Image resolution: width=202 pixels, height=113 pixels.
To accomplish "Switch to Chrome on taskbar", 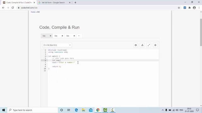I will [98, 110].
